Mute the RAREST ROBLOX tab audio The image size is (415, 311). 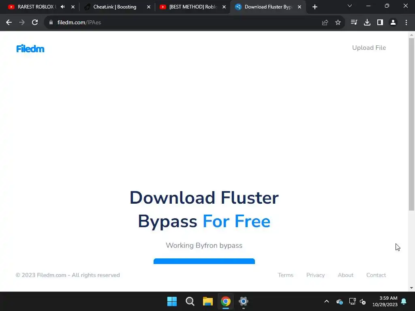point(63,7)
